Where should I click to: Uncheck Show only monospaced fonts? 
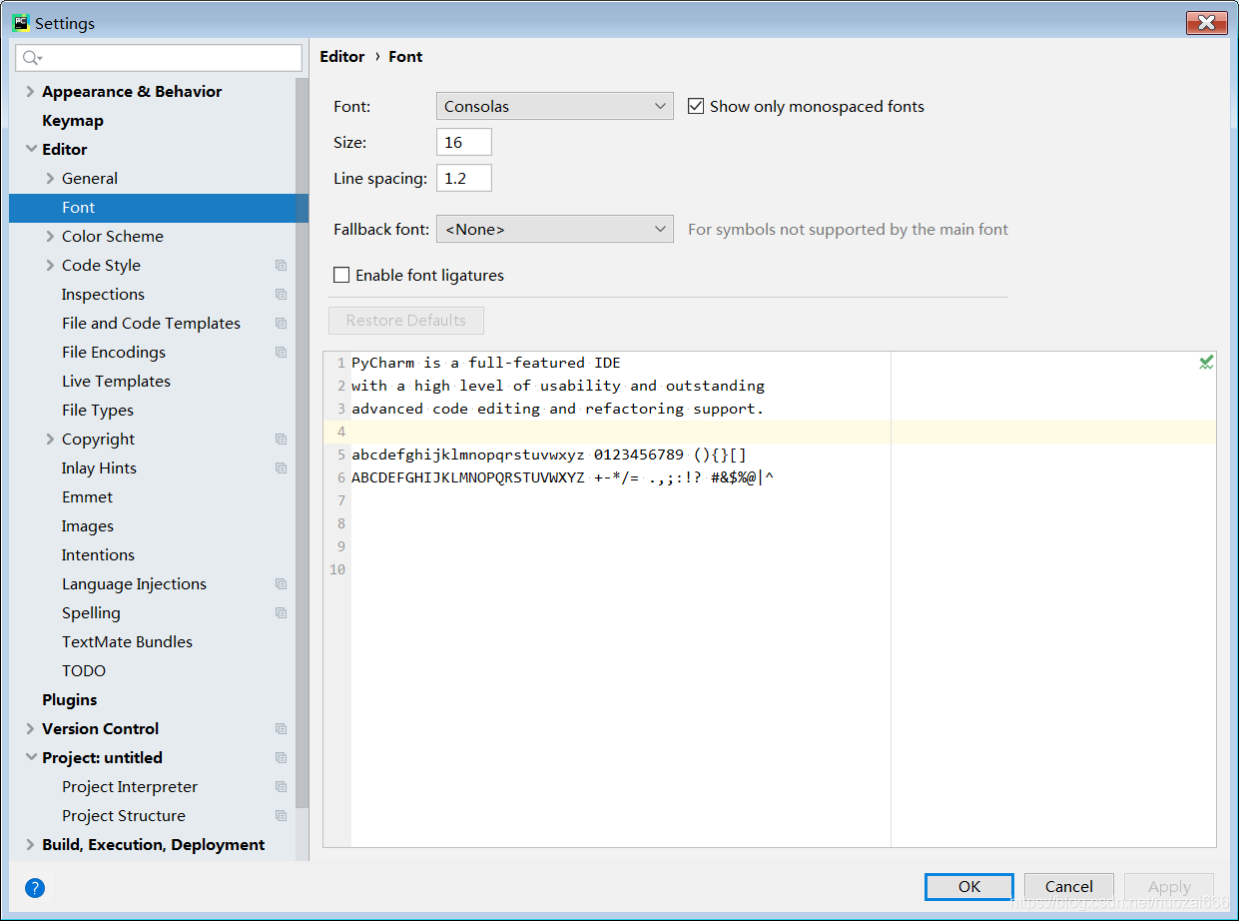click(696, 106)
